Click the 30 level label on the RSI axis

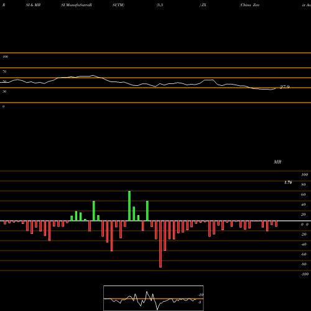(4, 91)
